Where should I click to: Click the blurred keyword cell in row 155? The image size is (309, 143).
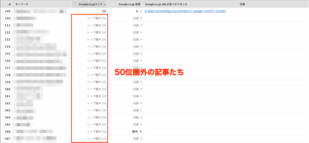coord(42,54)
